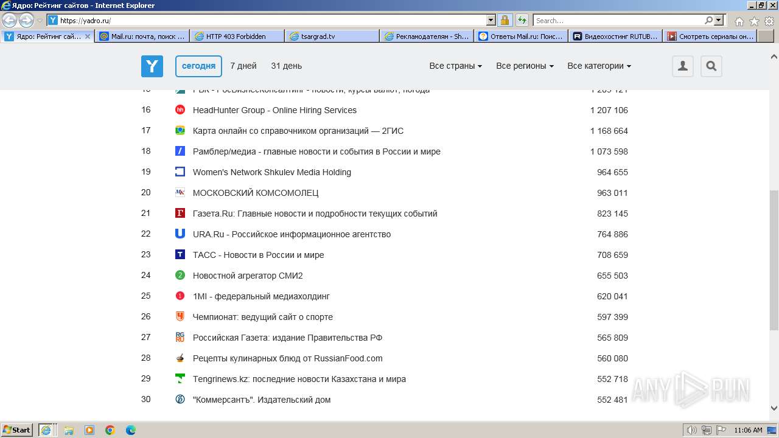Open the Windows Start menu

17,429
